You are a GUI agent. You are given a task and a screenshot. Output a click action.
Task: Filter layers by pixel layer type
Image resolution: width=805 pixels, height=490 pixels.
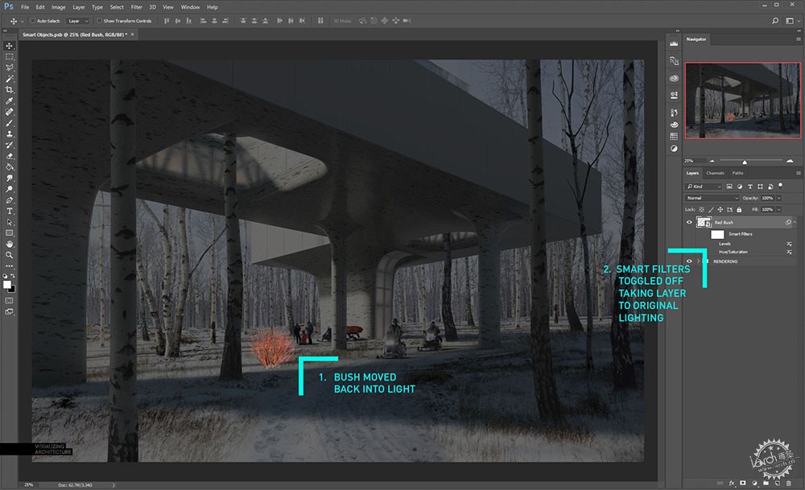729,187
